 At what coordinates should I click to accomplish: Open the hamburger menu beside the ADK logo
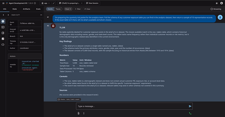[3, 3]
